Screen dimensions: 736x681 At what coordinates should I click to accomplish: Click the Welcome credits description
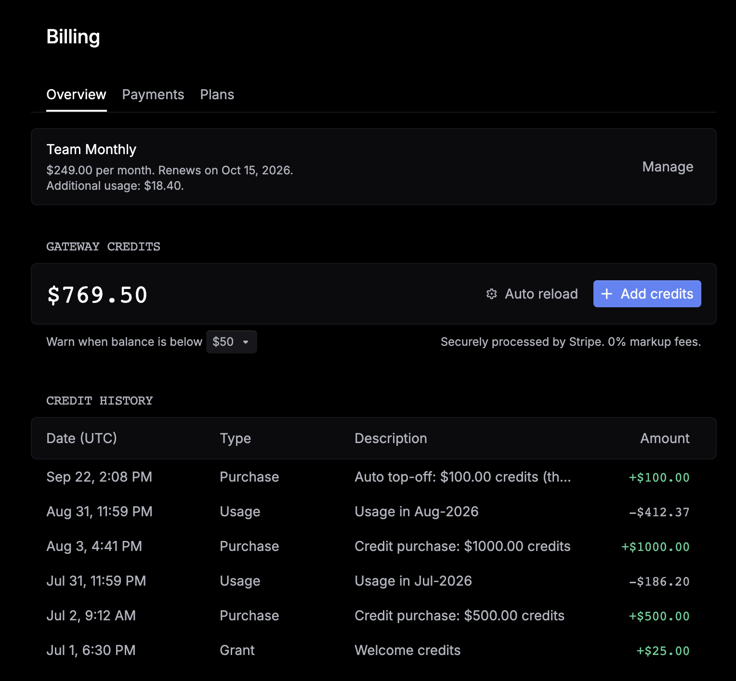pos(407,650)
